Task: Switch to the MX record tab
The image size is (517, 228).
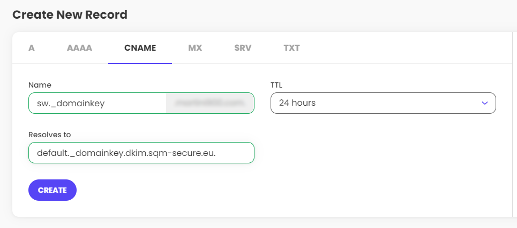Action: tap(195, 48)
